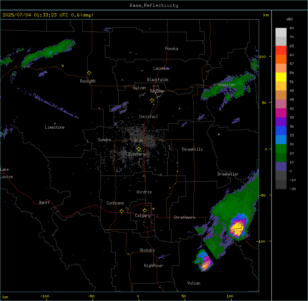Image resolution: width=308 pixels, height=301 pixels.
Task: Select the royal blue 33-36 dBZ legend swatch
Action: (x=281, y=130)
